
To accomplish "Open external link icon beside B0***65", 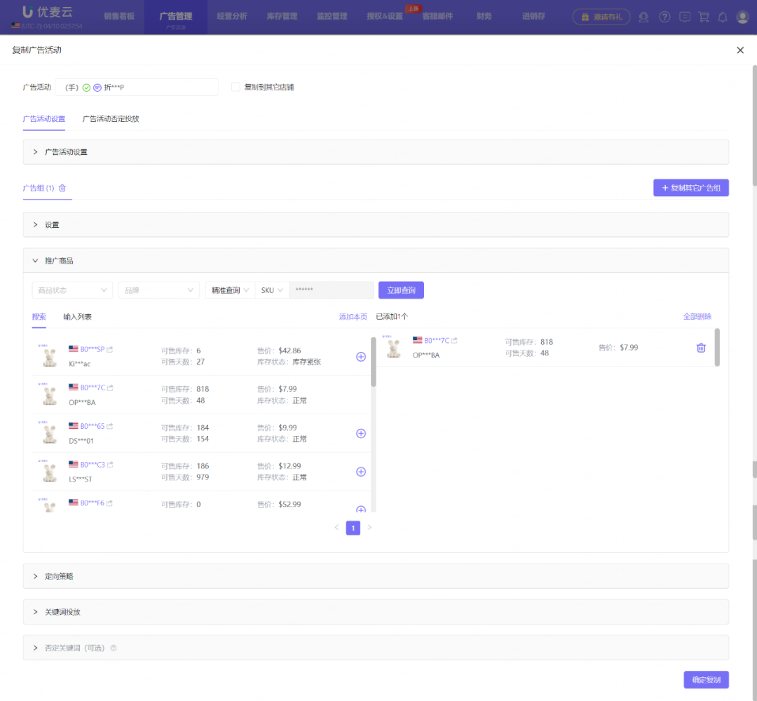I will (110, 426).
